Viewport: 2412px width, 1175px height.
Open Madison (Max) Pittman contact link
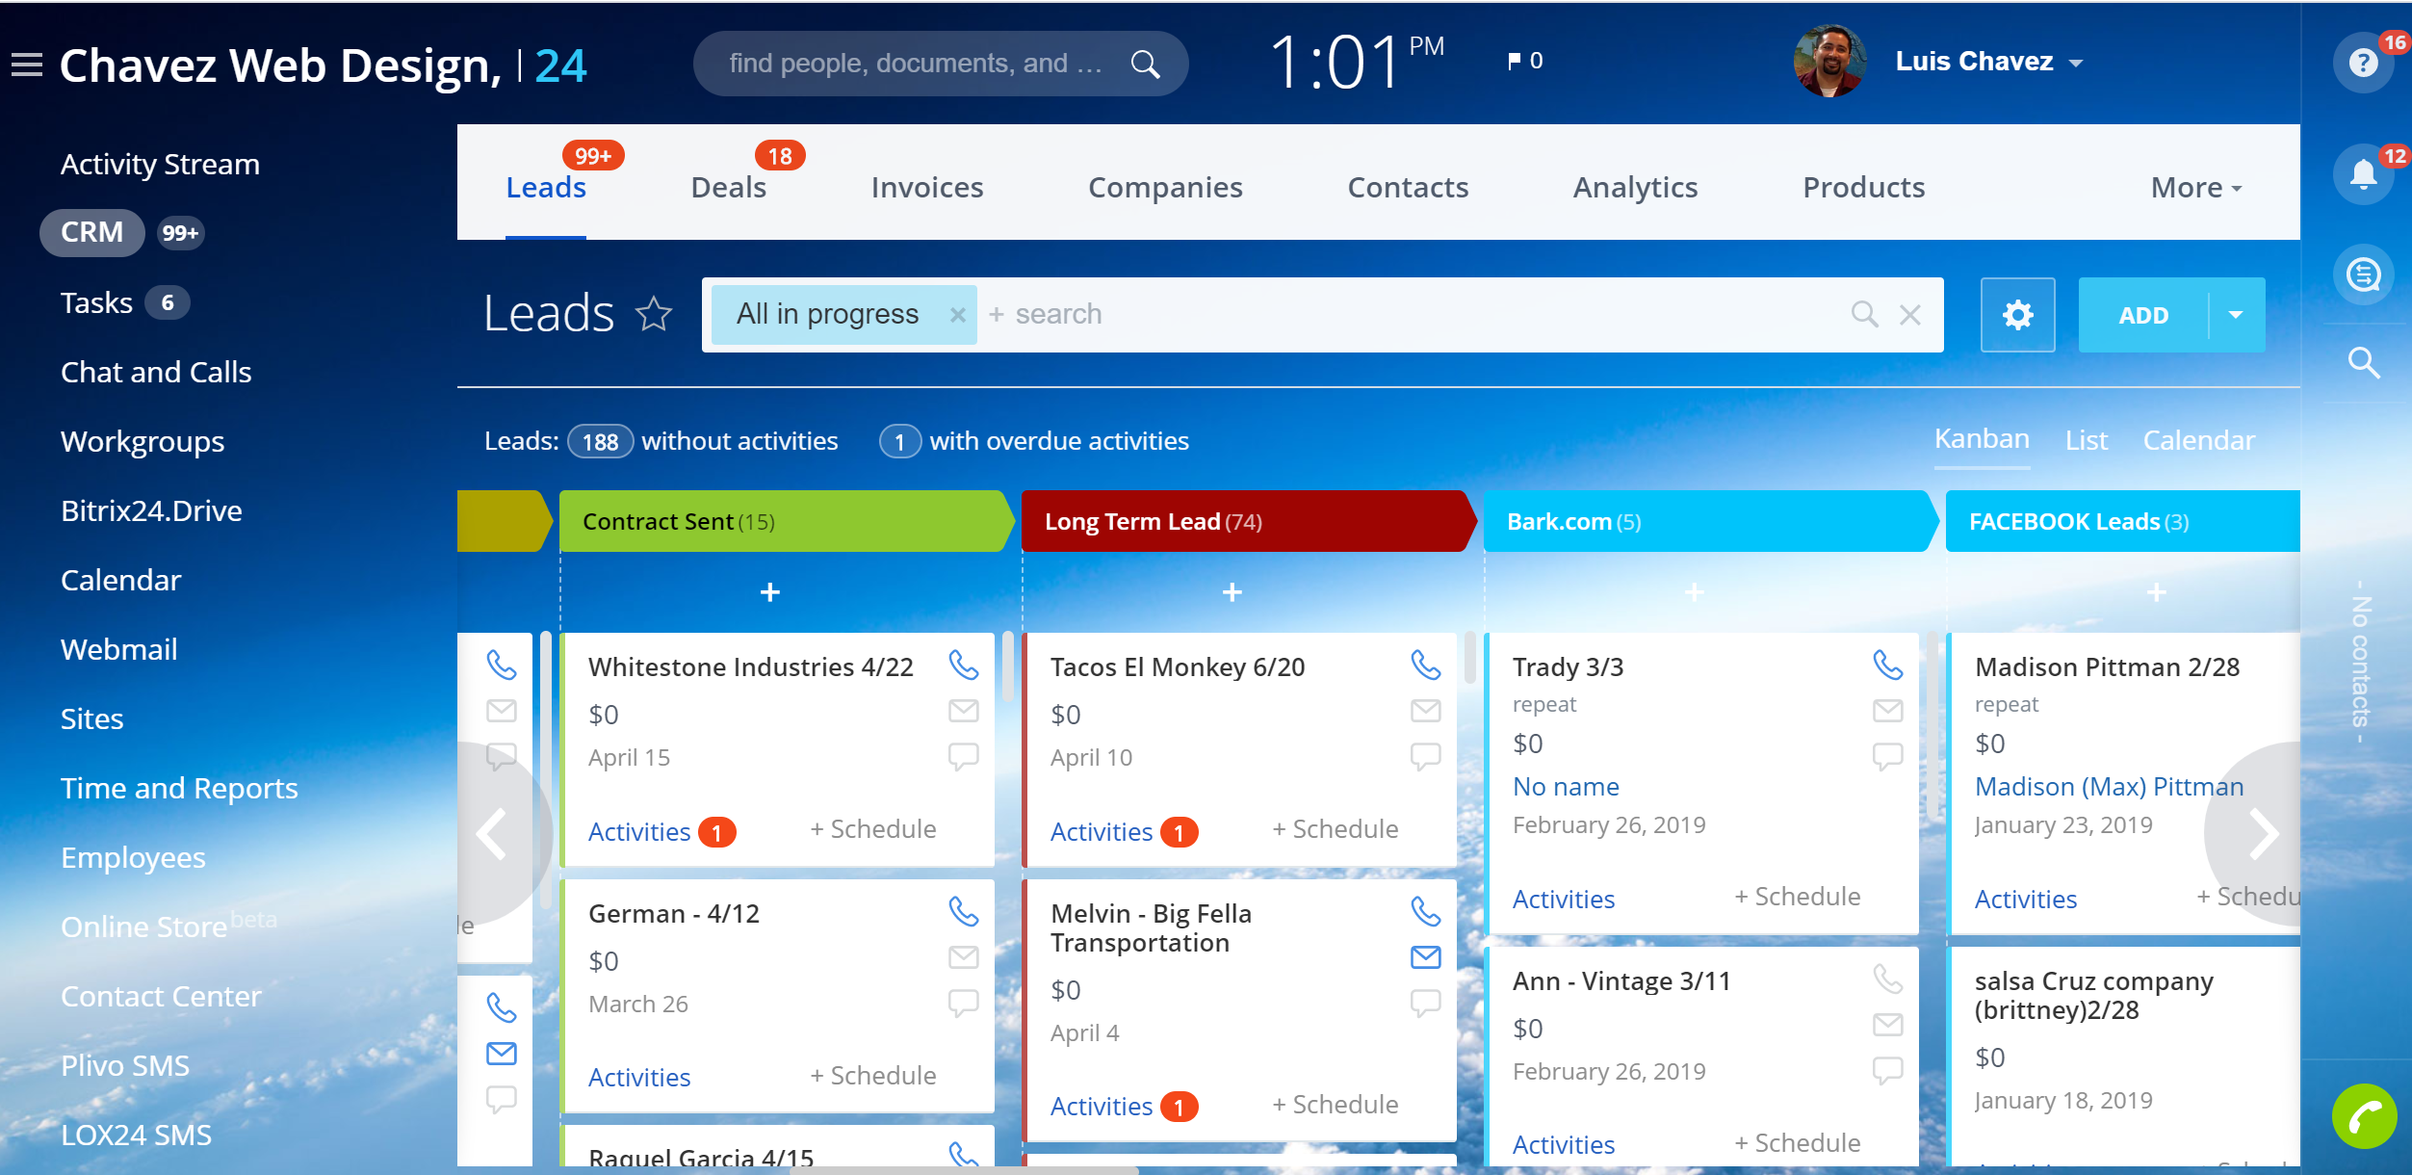point(2109,787)
